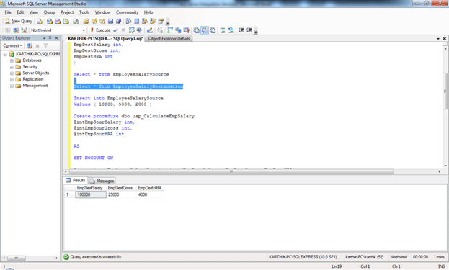This screenshot has width=449, height=270.
Task: Open the View menu
Action: (x=33, y=12)
